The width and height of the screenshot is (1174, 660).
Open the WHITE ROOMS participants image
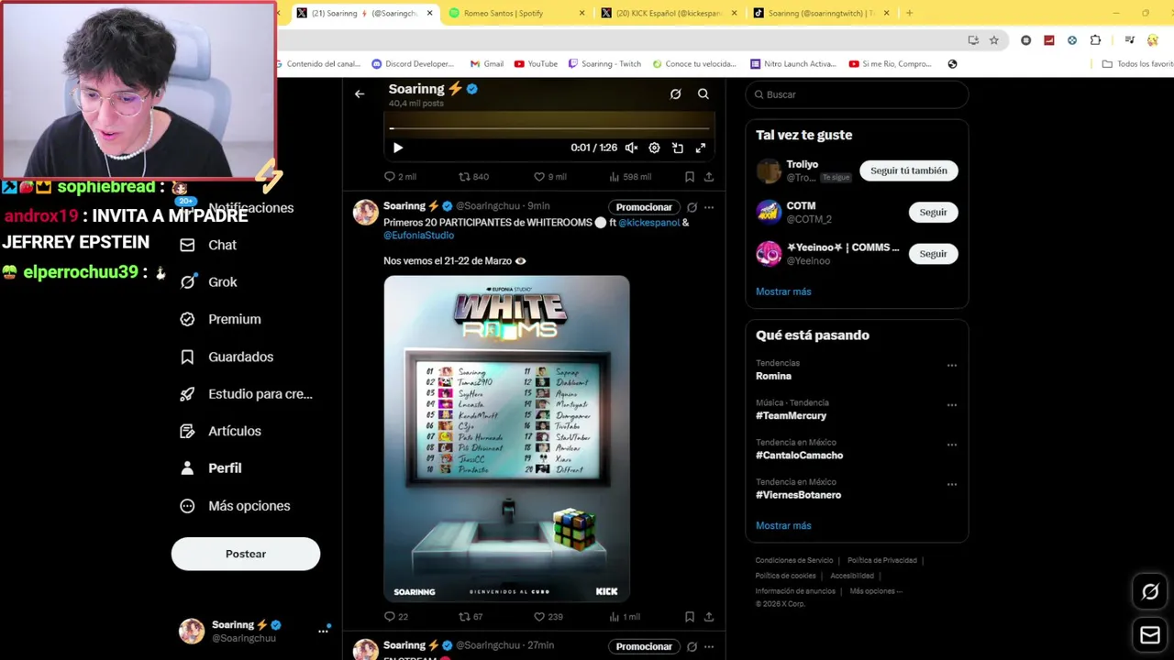pos(506,438)
